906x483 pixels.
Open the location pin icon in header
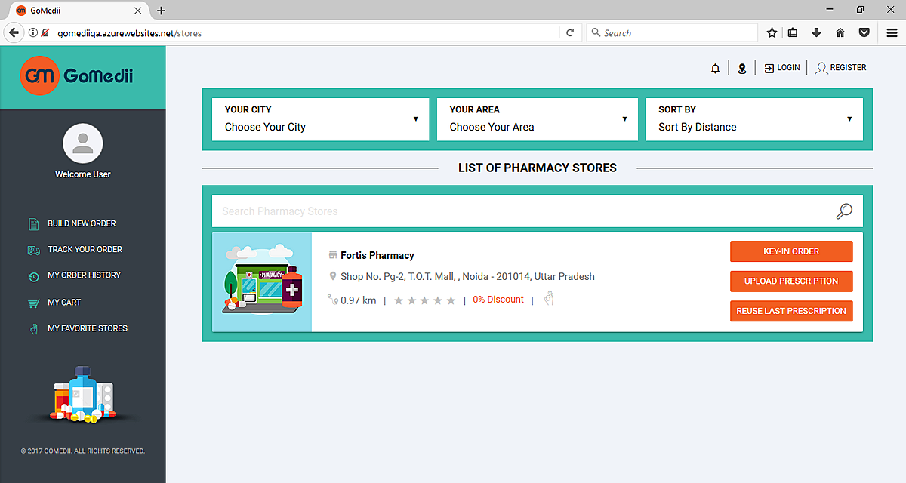tap(742, 68)
